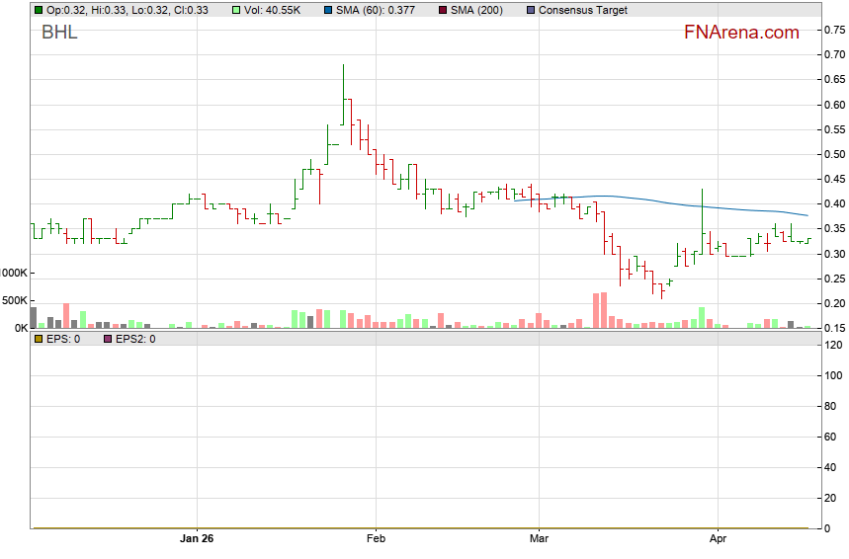
Task: Select the Feb date axis label
Action: pos(376,539)
